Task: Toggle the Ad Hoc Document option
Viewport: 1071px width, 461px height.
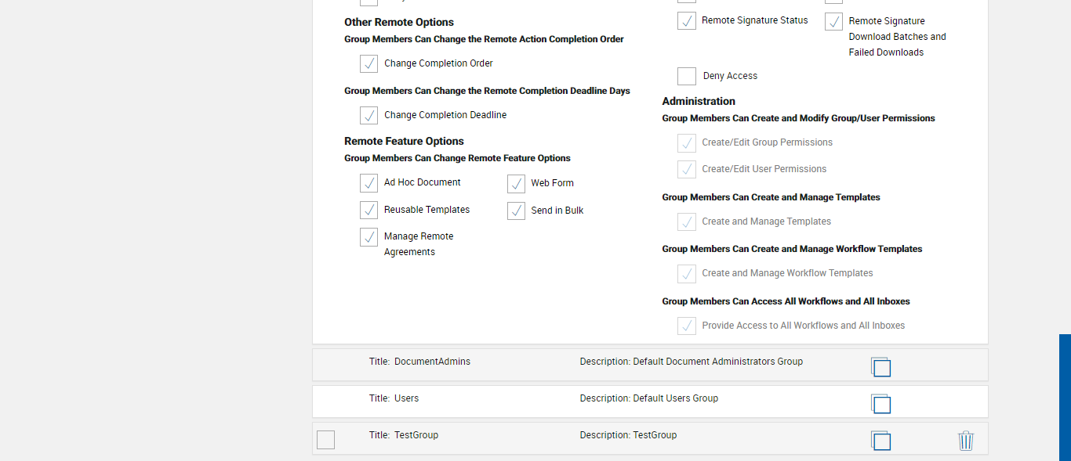Action: (368, 182)
